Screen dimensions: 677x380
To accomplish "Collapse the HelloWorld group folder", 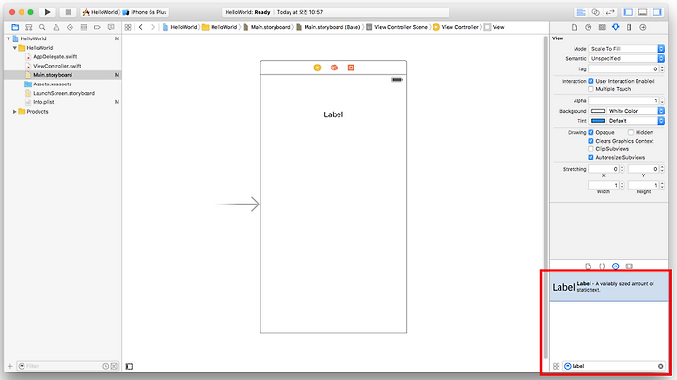I will point(15,48).
